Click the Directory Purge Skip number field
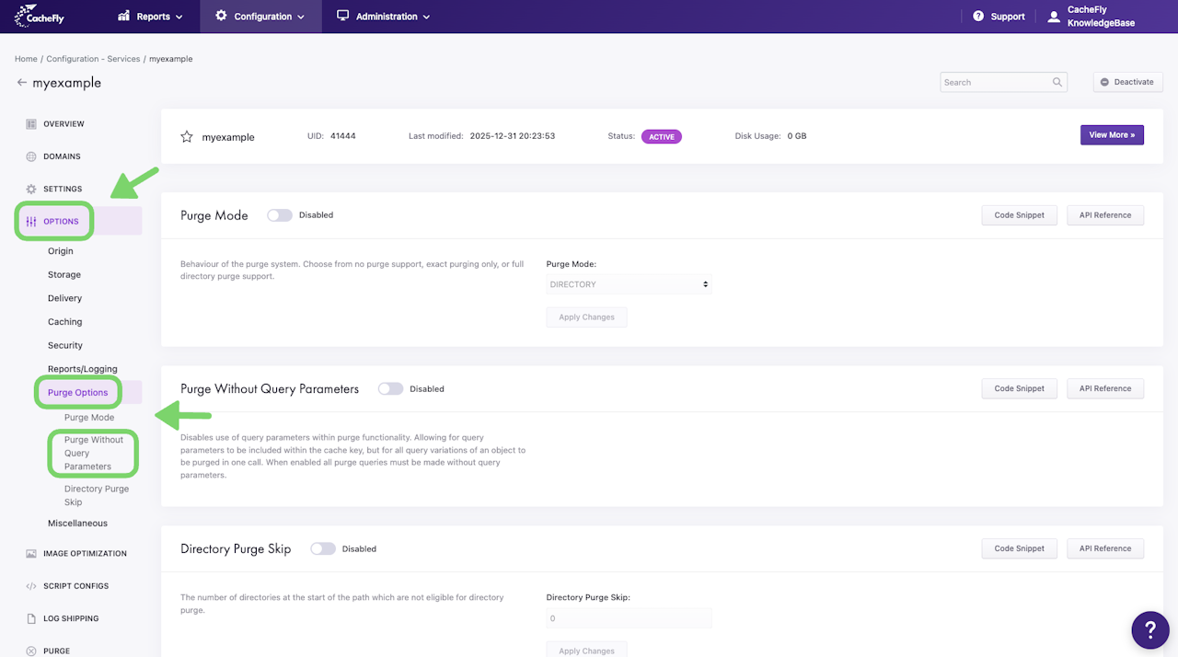 629,618
